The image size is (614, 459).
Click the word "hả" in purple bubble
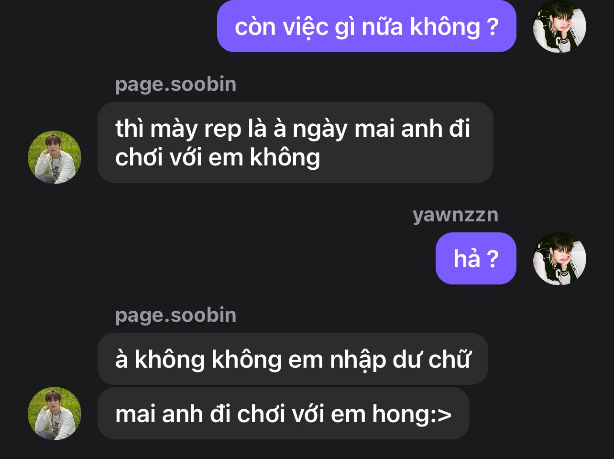tap(467, 259)
